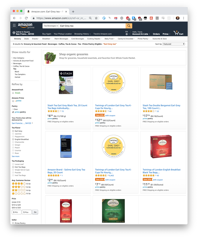Expand the Tea Beverages search category dropdown
Screen dimensions: 198x238
51,26
